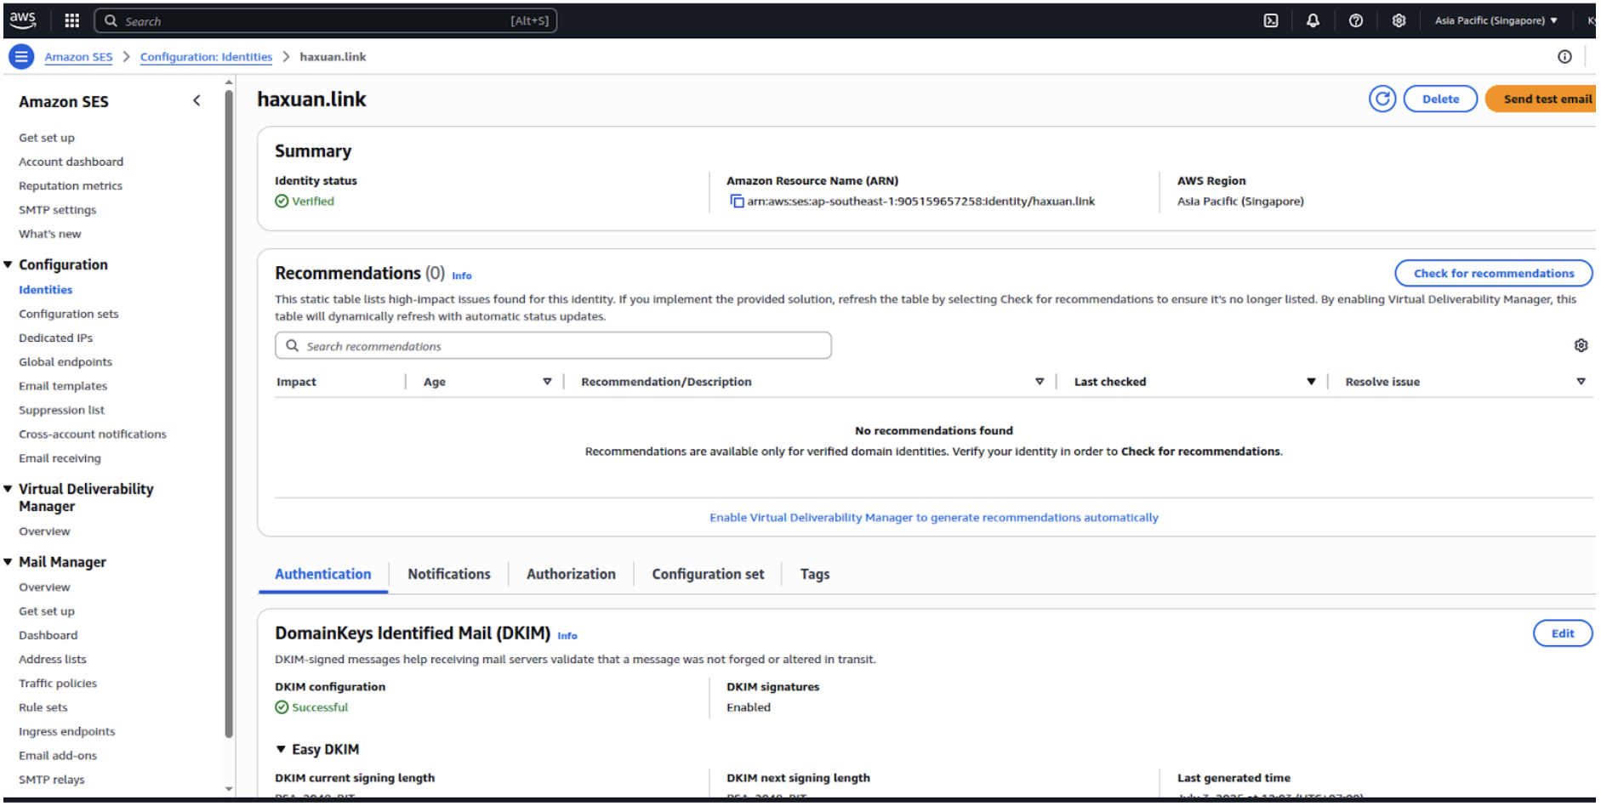Open the notifications bell
Viewport: 1601px width, 806px height.
pos(1313,20)
